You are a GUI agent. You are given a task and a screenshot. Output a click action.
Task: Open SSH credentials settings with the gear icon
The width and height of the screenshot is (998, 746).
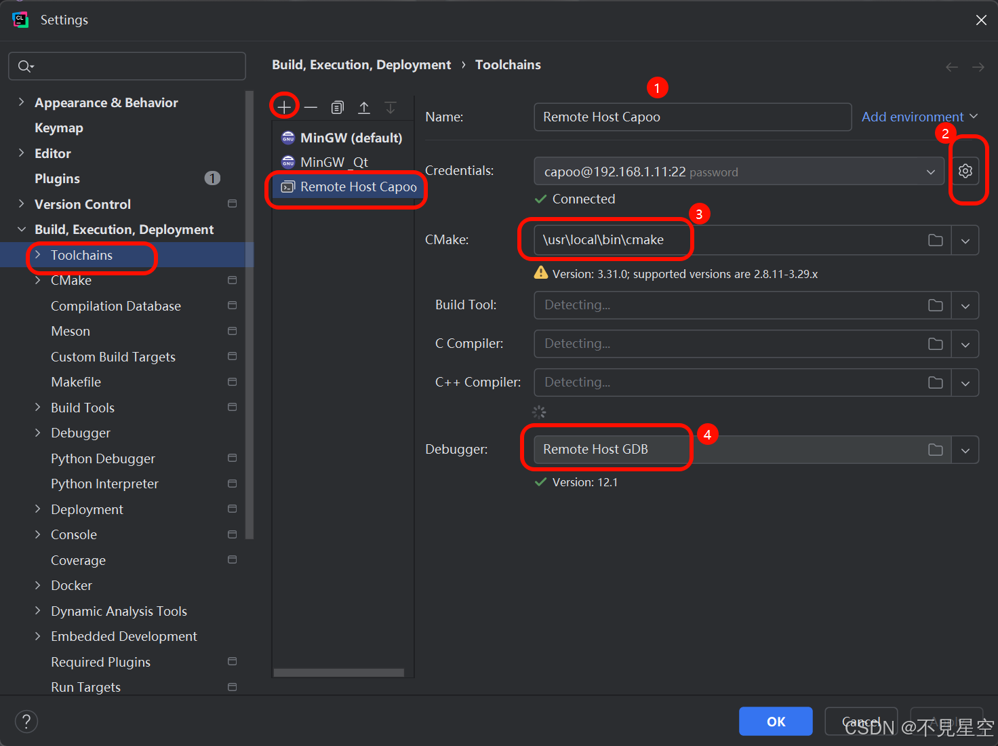(x=965, y=171)
